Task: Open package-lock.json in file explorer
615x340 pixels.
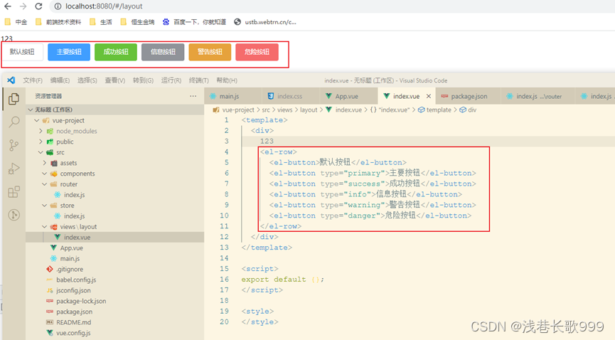Action: pos(114,301)
